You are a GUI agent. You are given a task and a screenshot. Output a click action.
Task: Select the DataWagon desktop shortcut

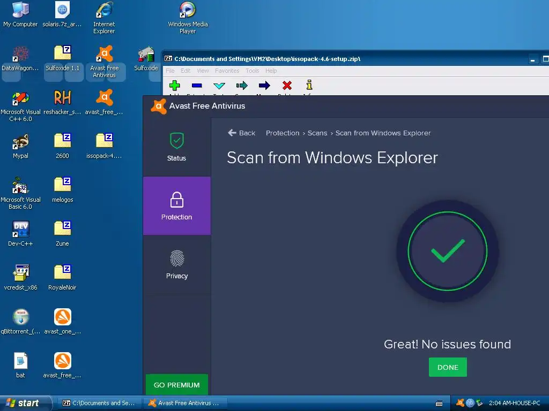[x=20, y=58]
